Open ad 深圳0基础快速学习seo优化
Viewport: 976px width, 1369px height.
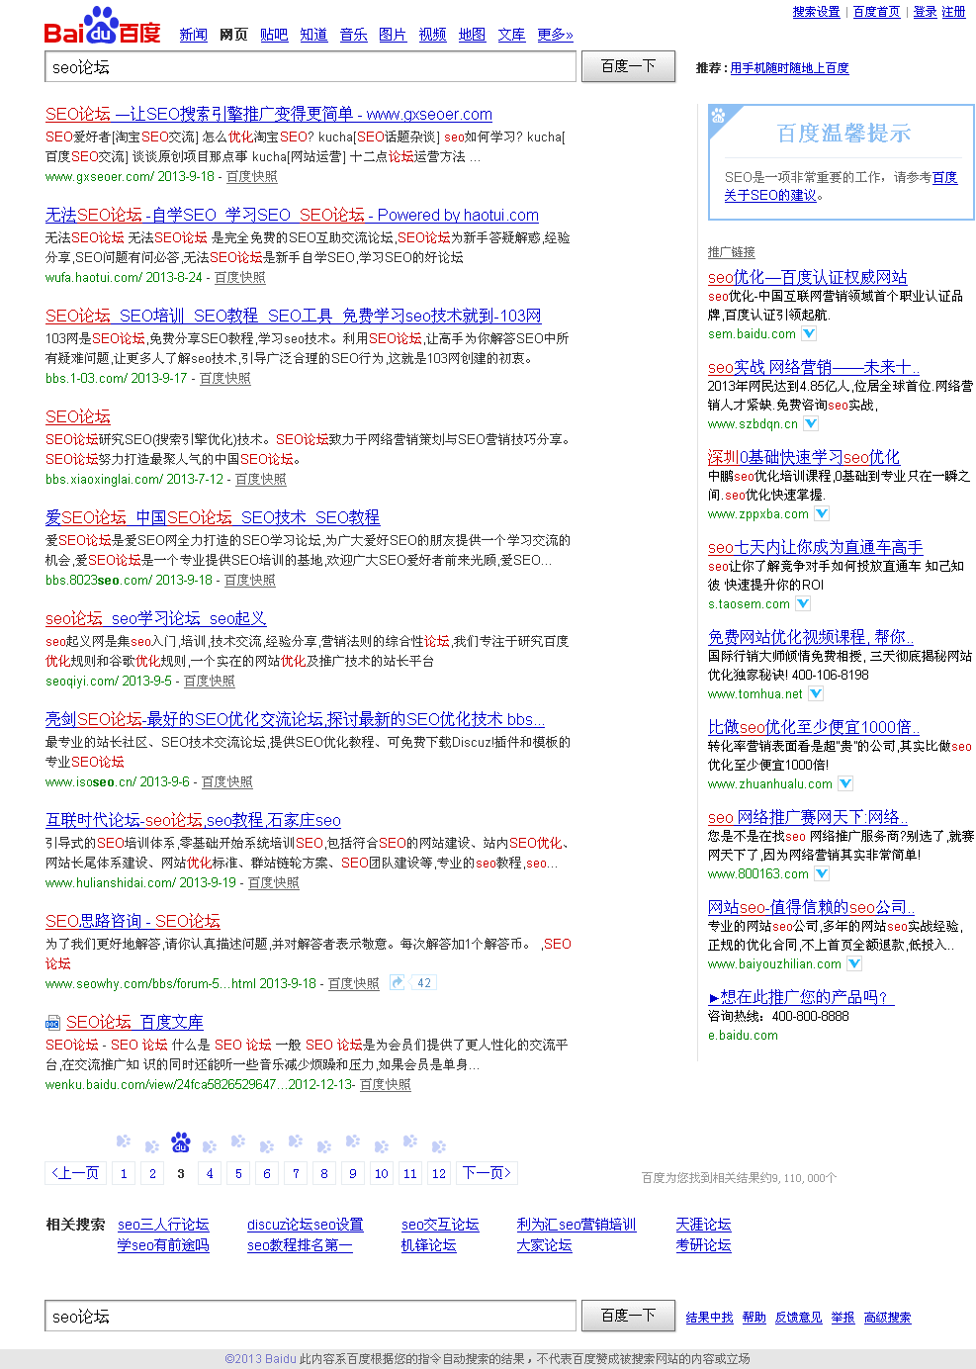804,457
